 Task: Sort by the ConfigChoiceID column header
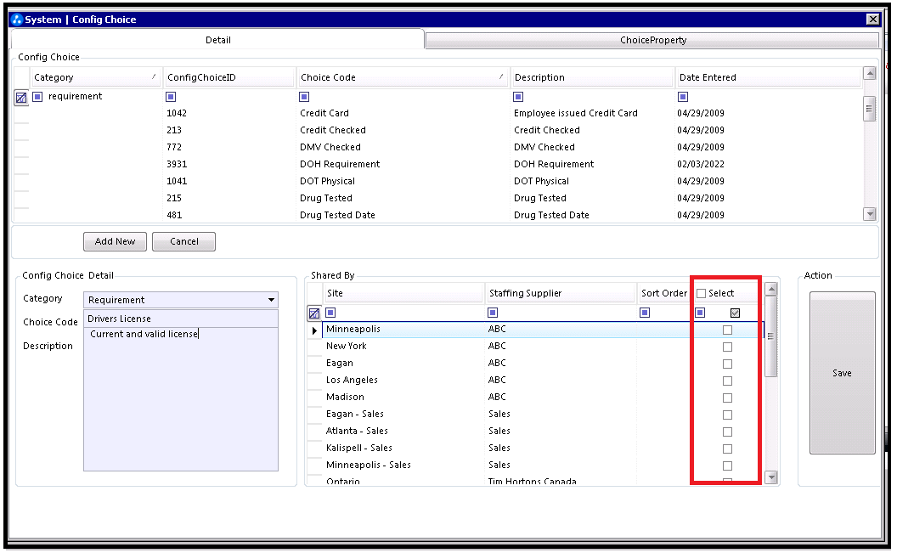coord(228,77)
